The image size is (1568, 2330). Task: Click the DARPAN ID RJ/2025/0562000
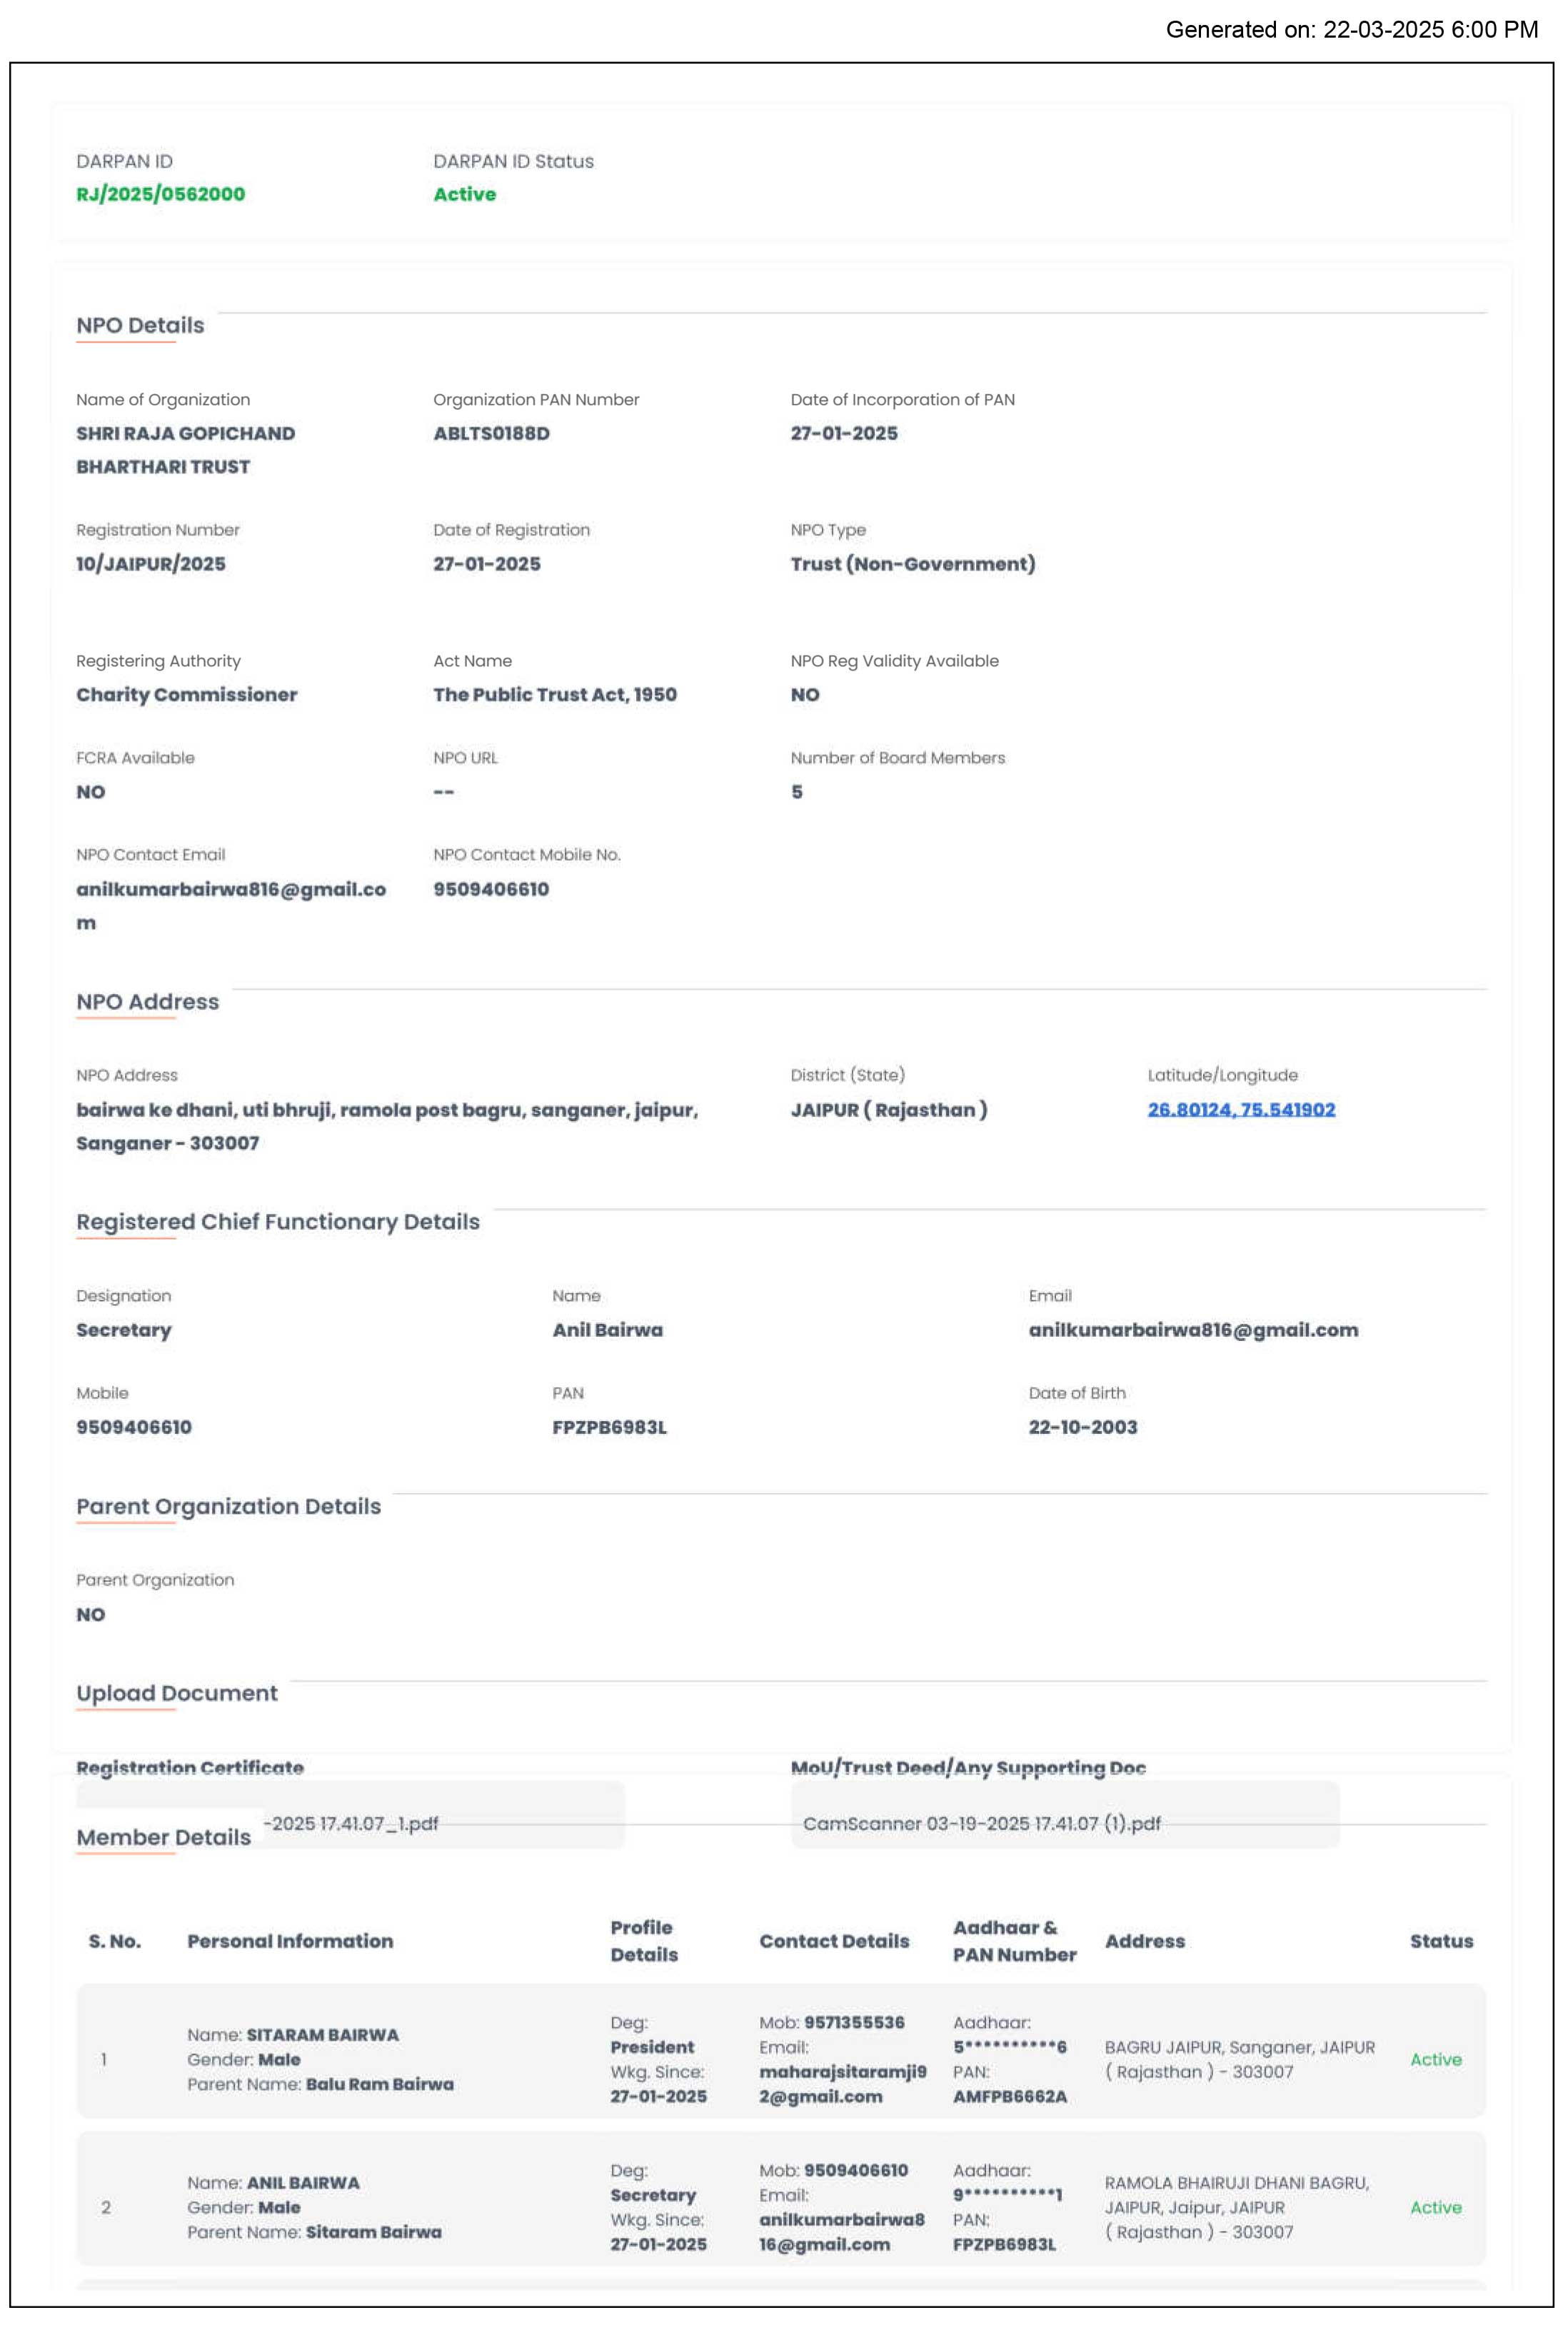click(x=160, y=194)
